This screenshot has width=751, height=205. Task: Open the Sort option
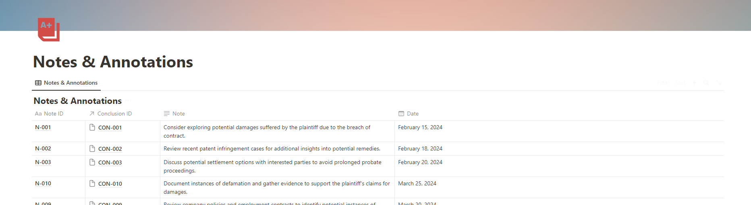point(680,83)
